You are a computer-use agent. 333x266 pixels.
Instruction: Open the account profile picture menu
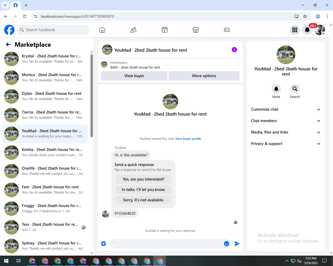pos(320,30)
